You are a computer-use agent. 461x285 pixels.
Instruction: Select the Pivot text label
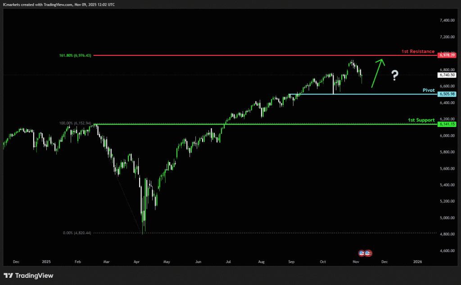click(x=428, y=90)
